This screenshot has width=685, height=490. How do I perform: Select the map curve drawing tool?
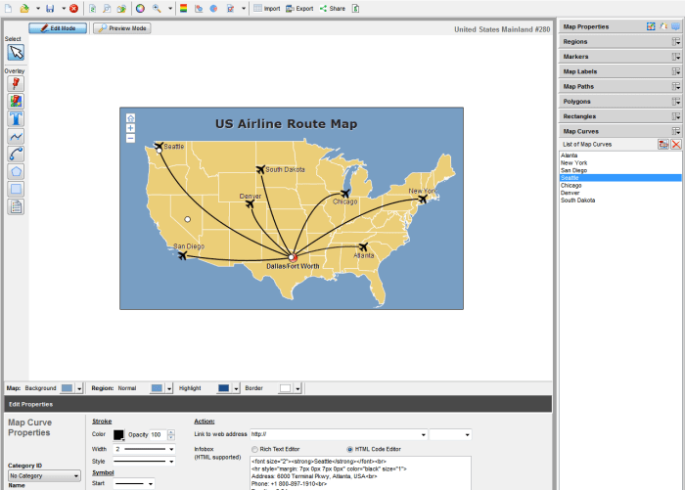point(16,155)
